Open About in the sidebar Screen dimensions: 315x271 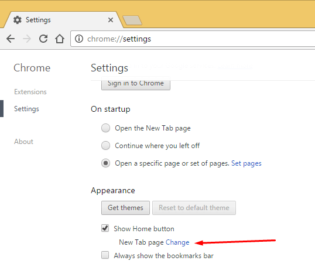click(23, 142)
